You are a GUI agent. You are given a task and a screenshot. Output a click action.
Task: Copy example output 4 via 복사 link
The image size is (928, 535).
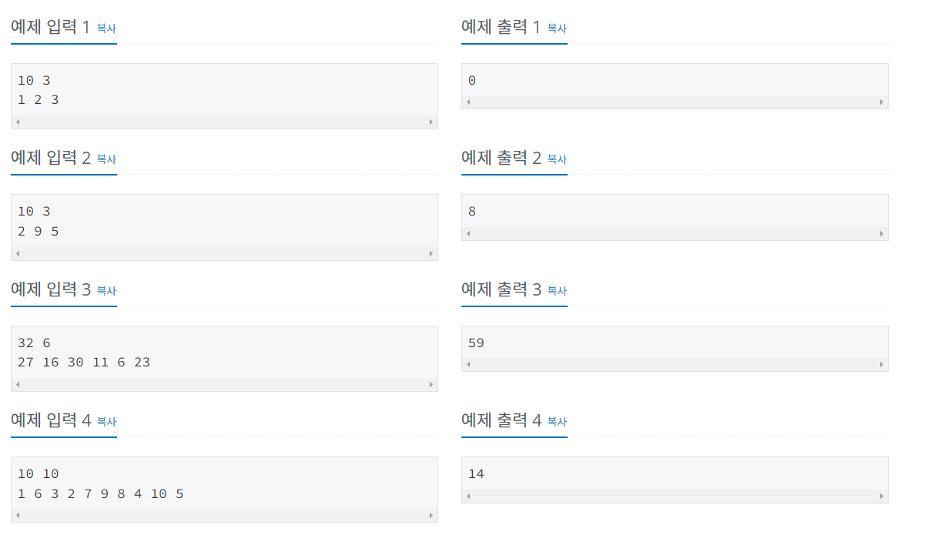point(557,422)
